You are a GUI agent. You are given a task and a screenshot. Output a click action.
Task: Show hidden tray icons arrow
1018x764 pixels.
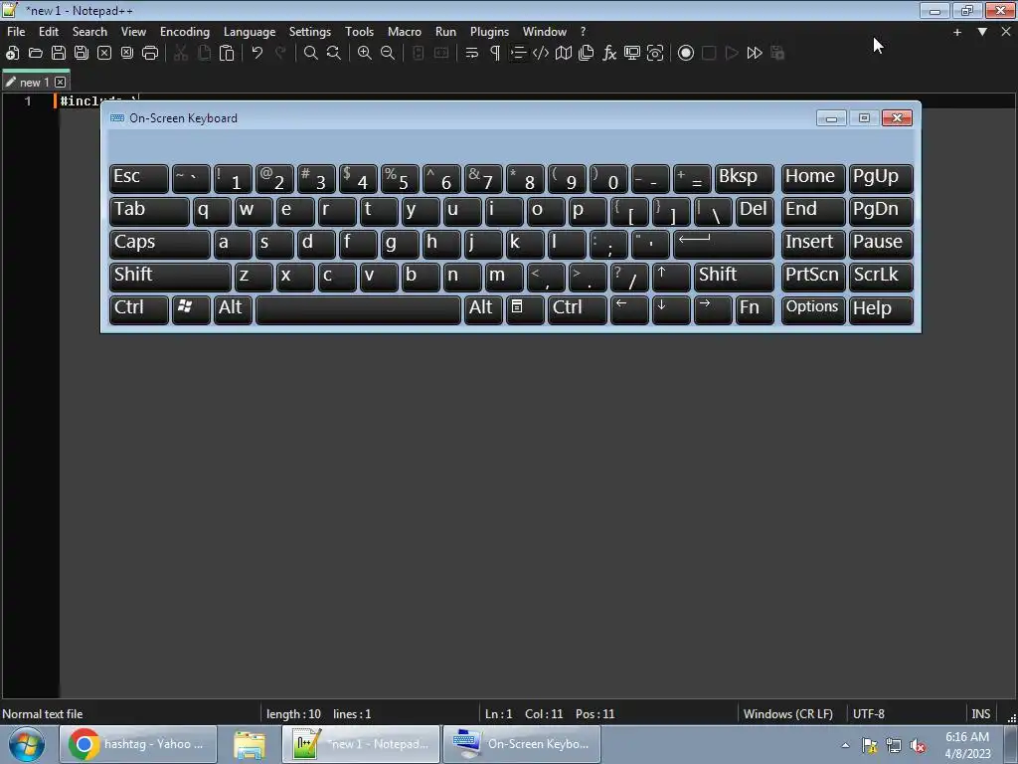[845, 745]
